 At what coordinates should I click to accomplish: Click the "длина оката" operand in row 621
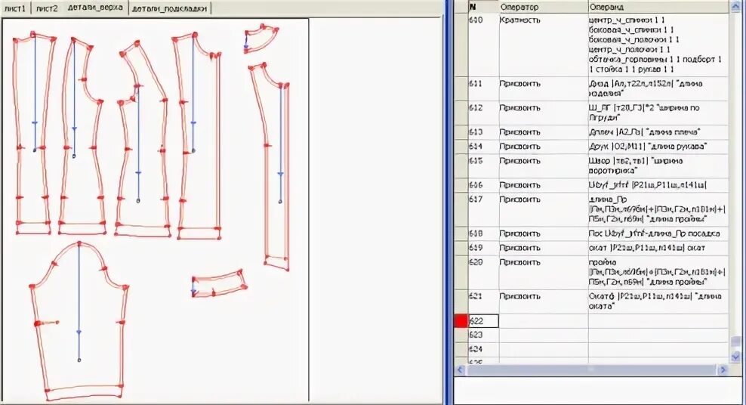[658, 301]
